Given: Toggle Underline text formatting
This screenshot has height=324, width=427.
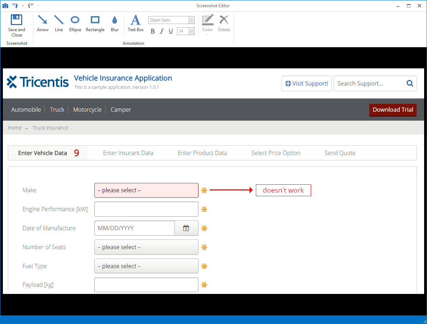Looking at the screenshot, I should pos(171,31).
